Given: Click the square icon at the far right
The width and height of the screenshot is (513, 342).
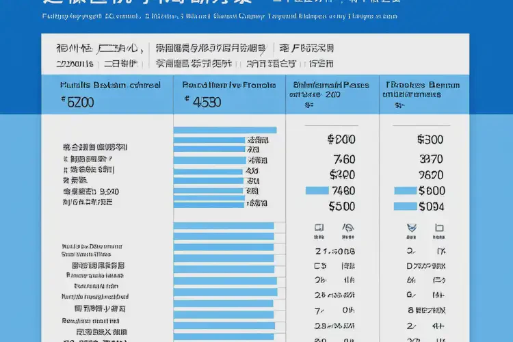Looking at the screenshot, I should point(440,228).
